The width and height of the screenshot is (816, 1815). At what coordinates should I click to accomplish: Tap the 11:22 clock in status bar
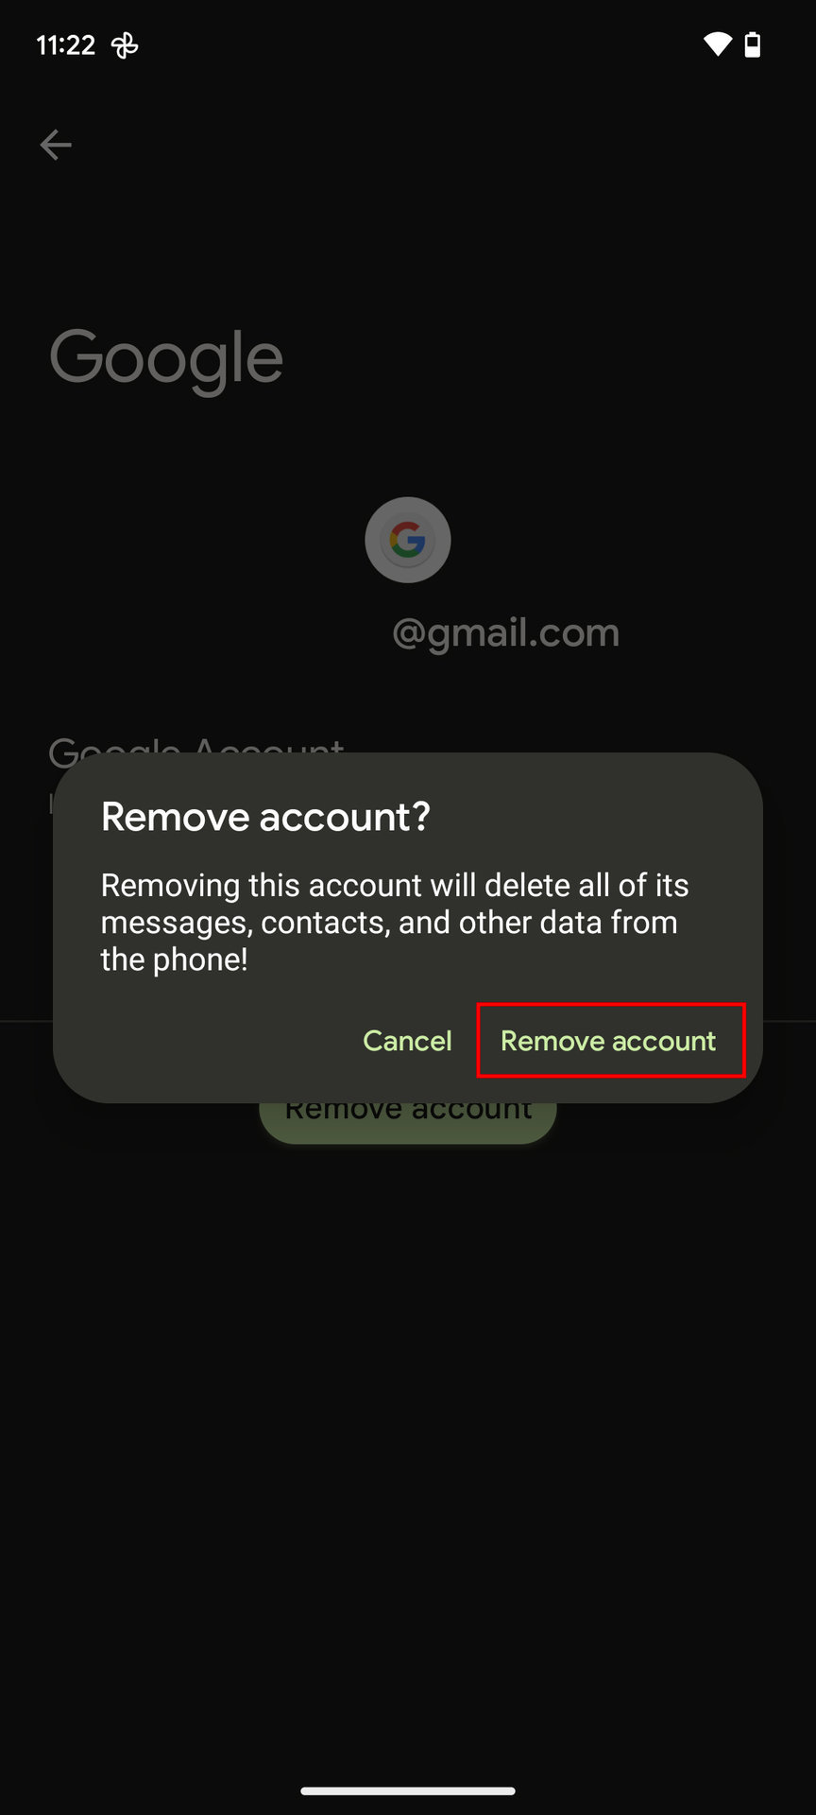66,45
